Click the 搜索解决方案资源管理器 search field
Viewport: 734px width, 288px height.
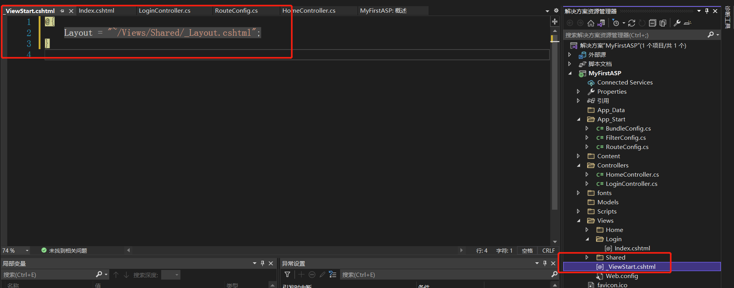635,35
